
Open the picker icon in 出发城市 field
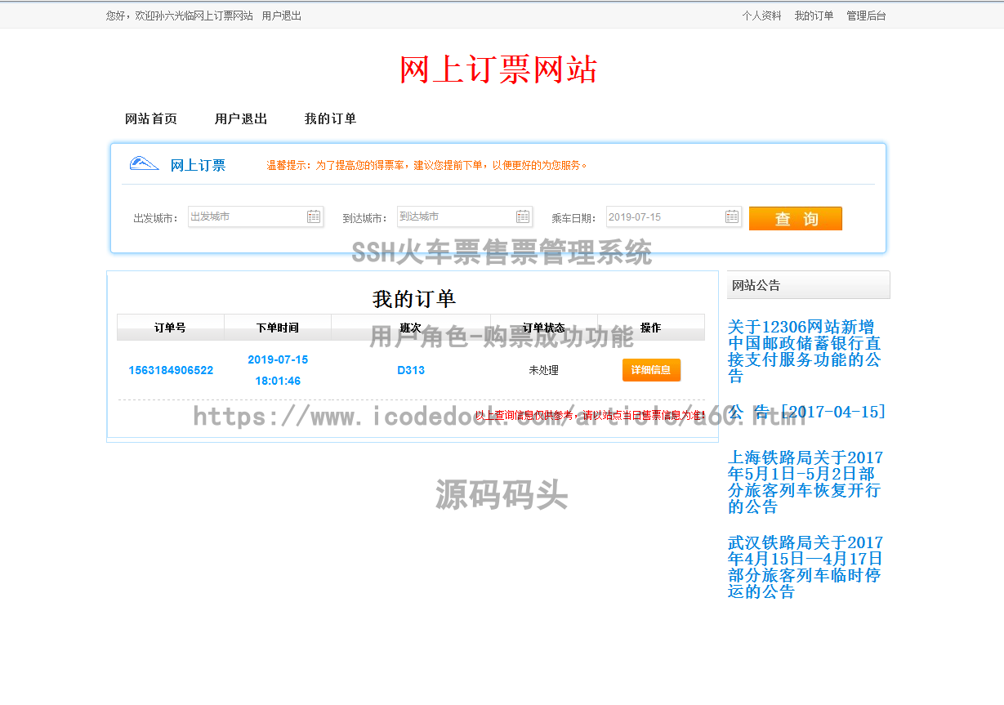pyautogui.click(x=314, y=216)
